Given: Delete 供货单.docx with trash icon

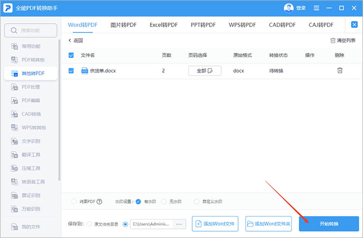Looking at the screenshot, I should coord(340,70).
